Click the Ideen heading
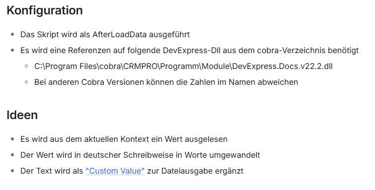375x190 pixels. pyautogui.click(x=22, y=115)
